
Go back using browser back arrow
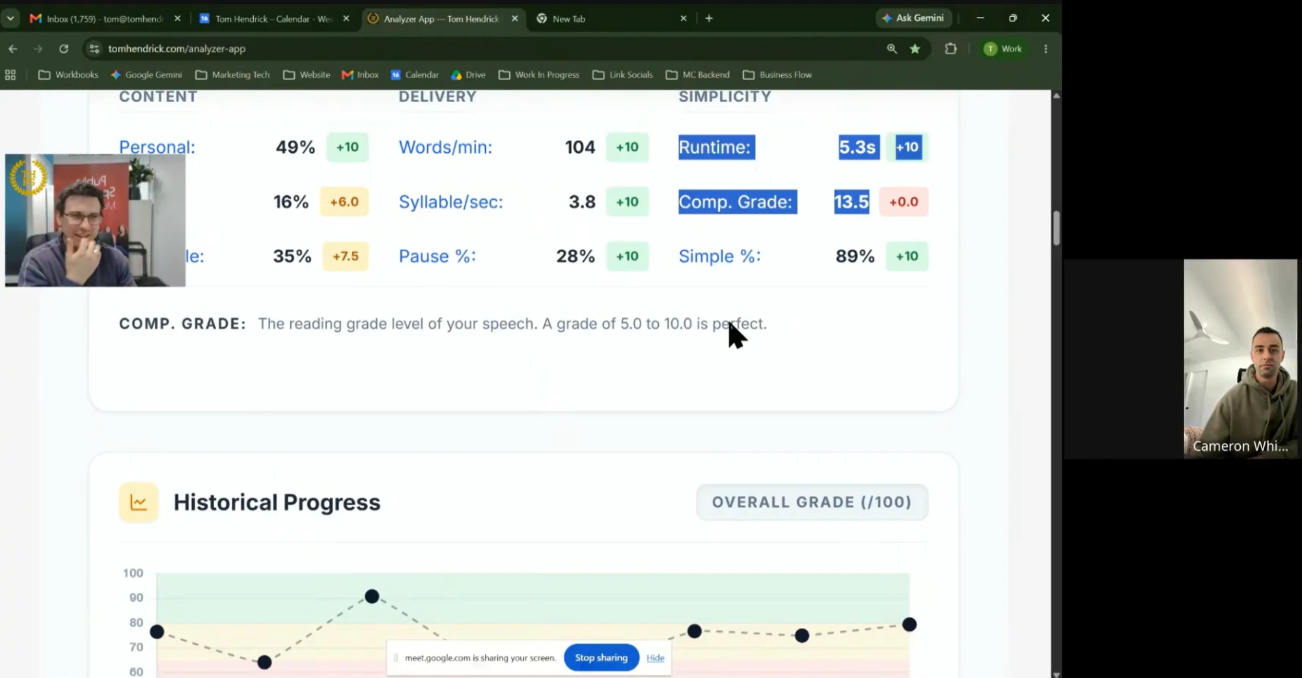point(13,49)
